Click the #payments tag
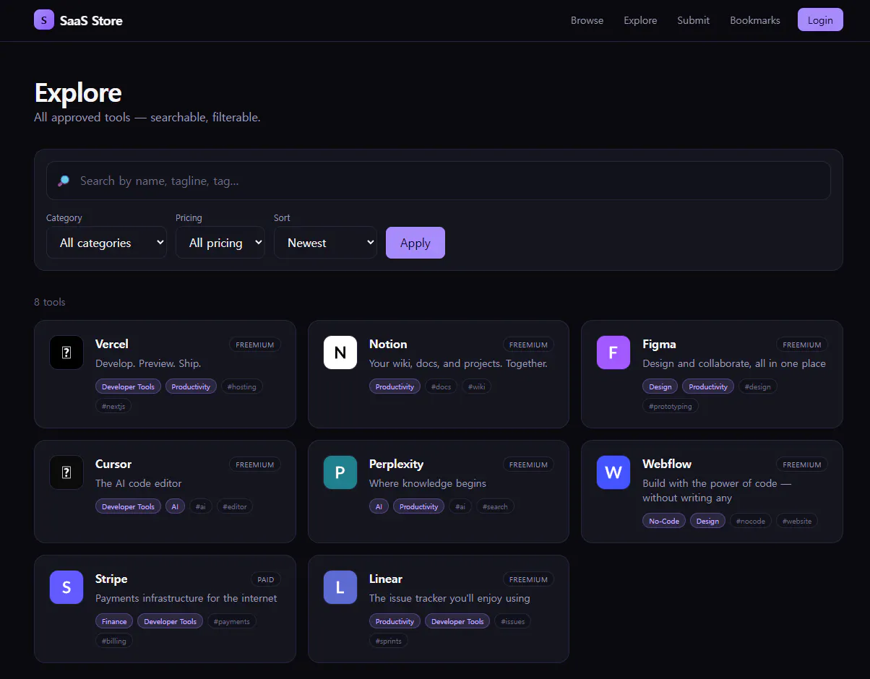The height and width of the screenshot is (679, 870). tap(232, 621)
